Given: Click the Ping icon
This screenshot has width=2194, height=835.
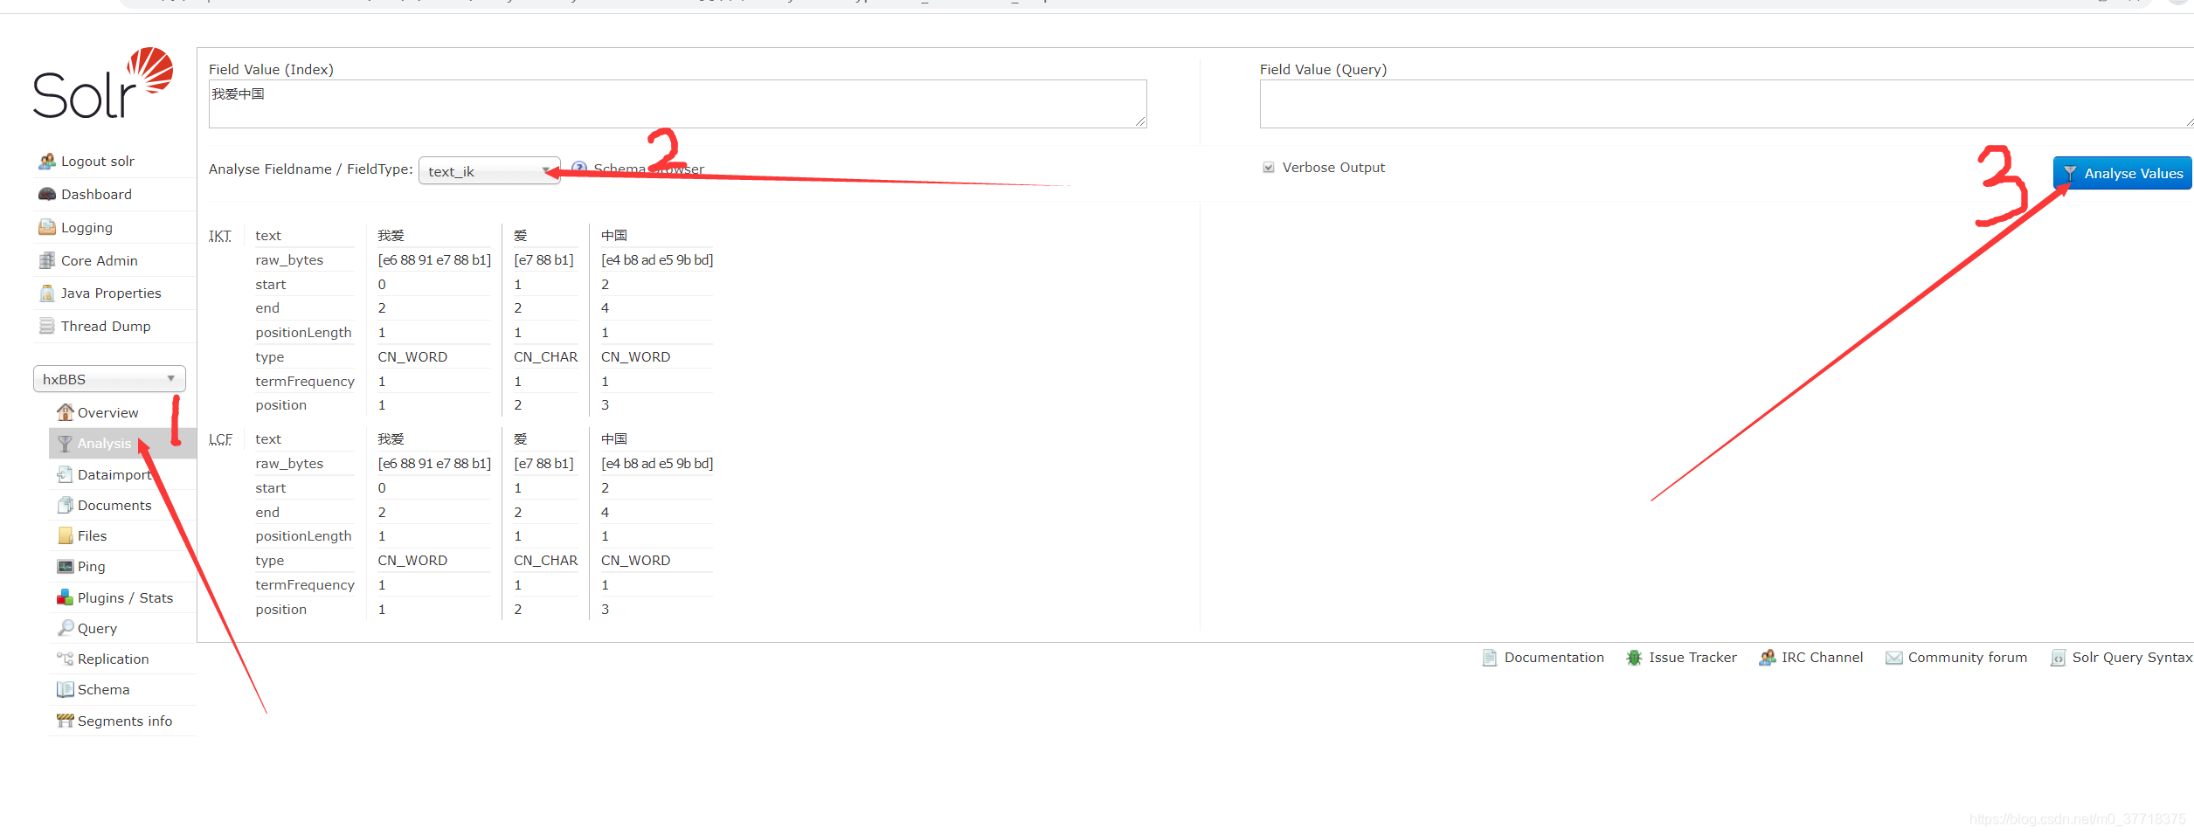Looking at the screenshot, I should (x=66, y=566).
